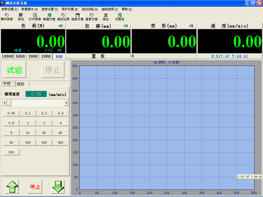Click the 标定 calibration icon
The width and height of the screenshot is (263, 197).
21,17
